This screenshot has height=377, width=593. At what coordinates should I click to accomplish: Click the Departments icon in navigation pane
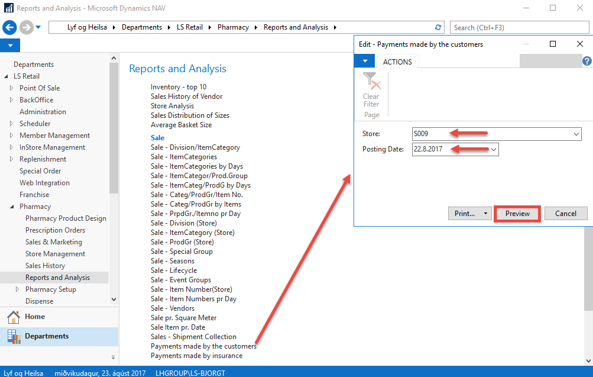click(x=14, y=336)
